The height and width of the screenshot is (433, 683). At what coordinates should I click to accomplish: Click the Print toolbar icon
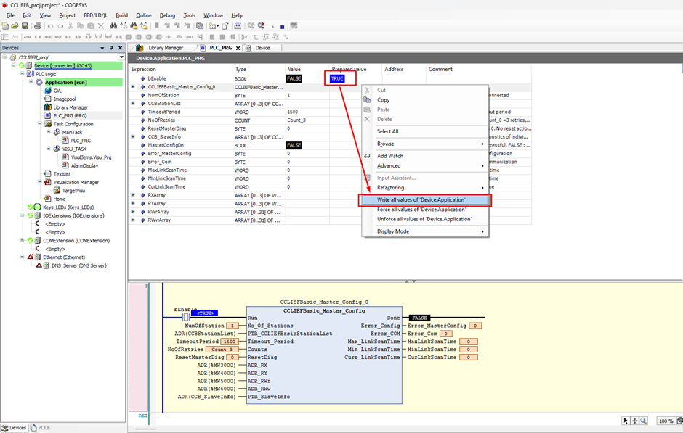pyautogui.click(x=38, y=26)
